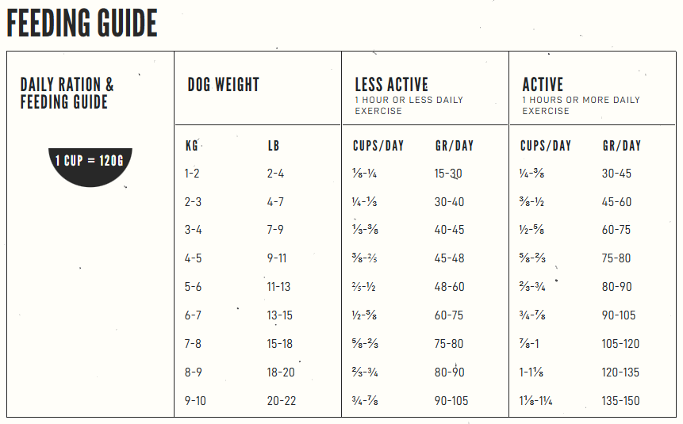Viewport: 683px width, 424px height.
Task: Select the 1-2 kg weight cell
Action: click(x=194, y=174)
